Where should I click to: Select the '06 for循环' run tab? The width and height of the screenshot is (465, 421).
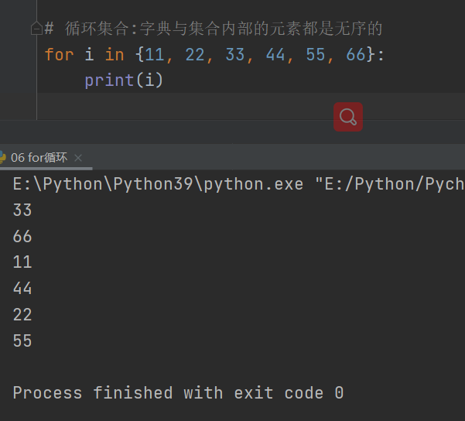(x=39, y=157)
